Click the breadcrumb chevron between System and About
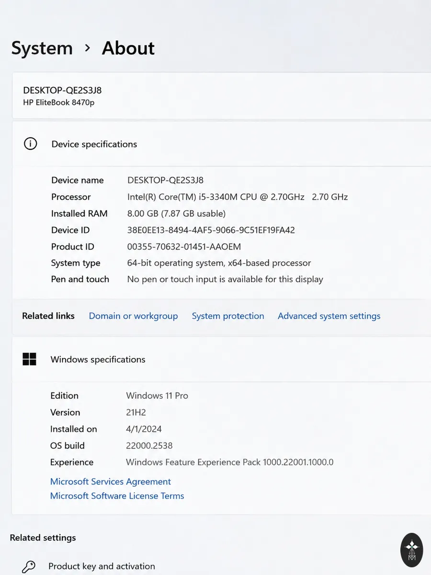This screenshot has width=431, height=575. tap(87, 48)
